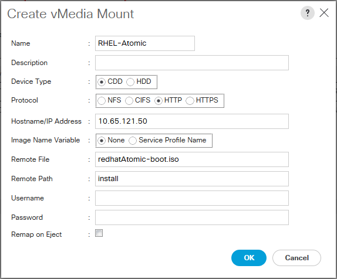
Task: Click the 'Protocol' label
Action: pos(25,100)
